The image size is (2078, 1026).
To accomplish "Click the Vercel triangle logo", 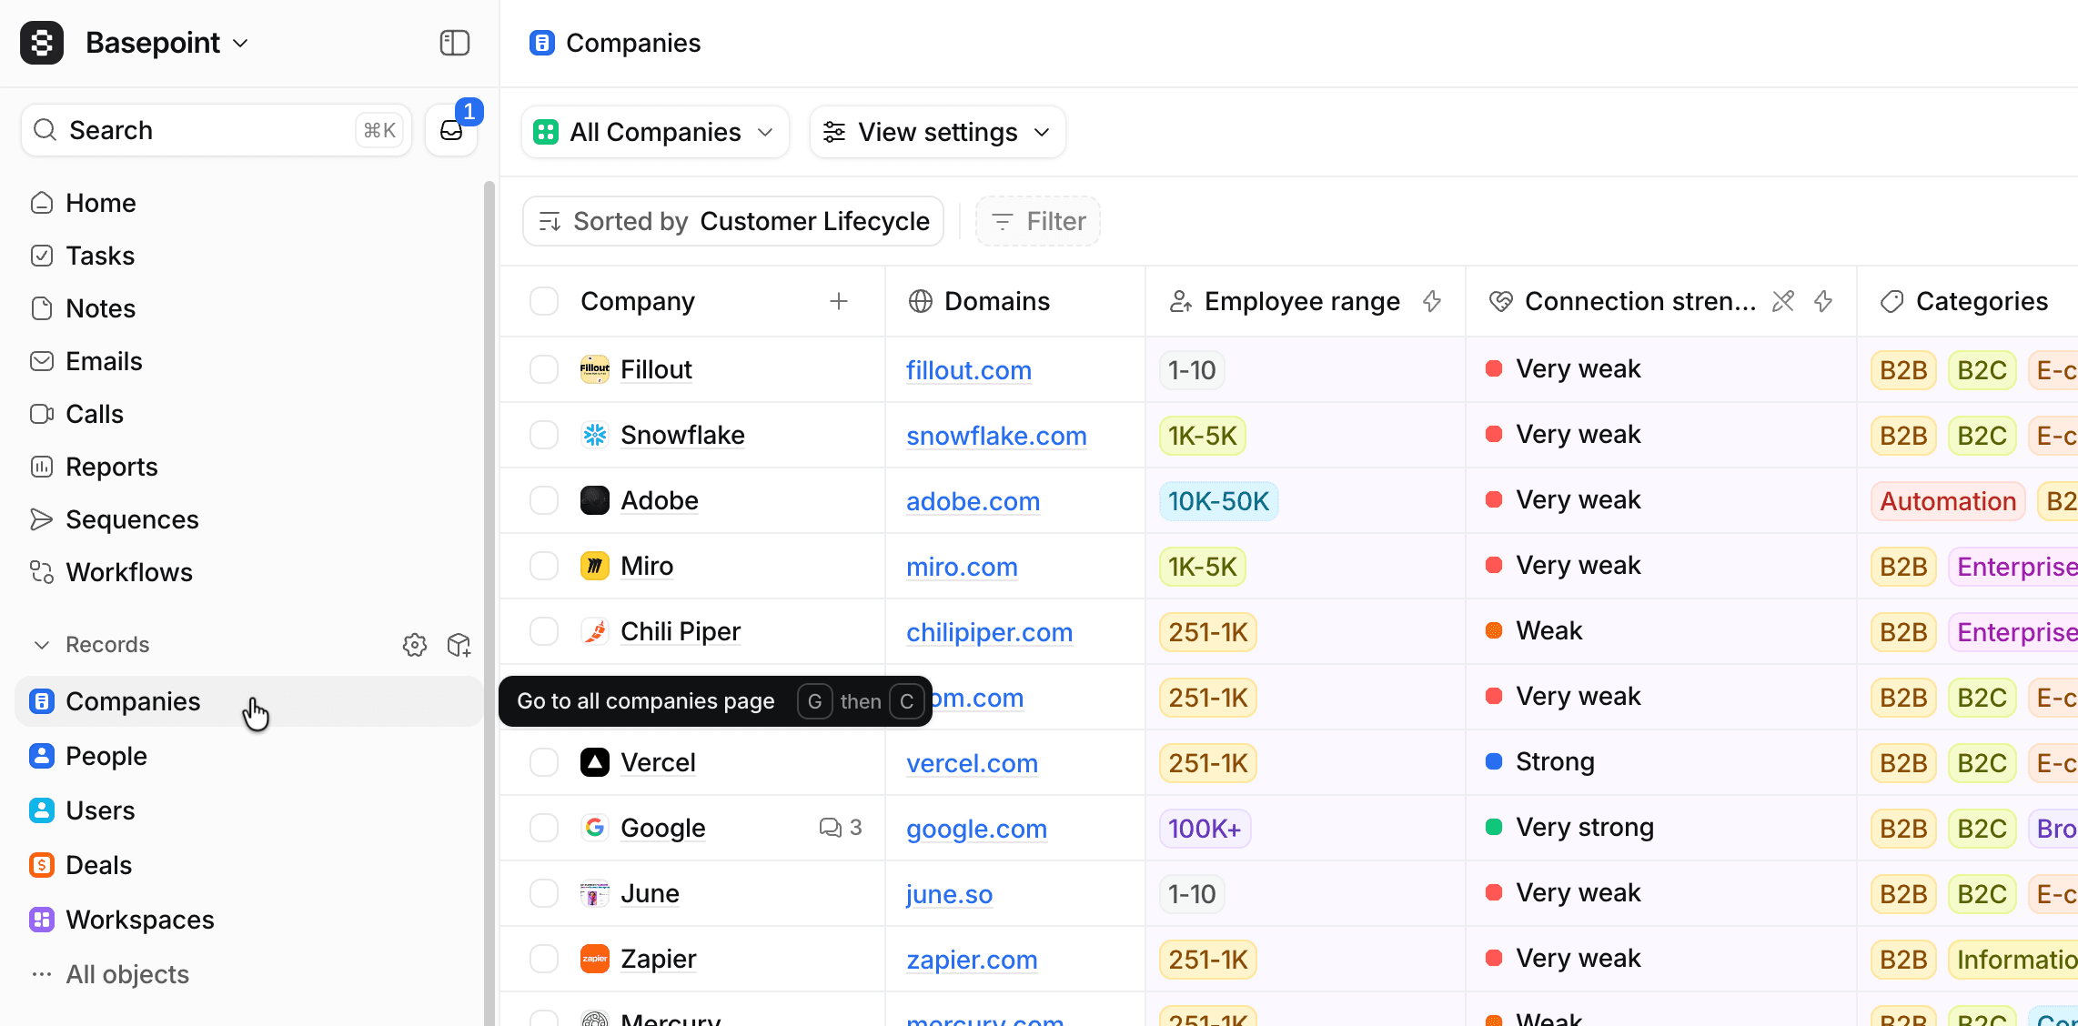I will pos(595,762).
